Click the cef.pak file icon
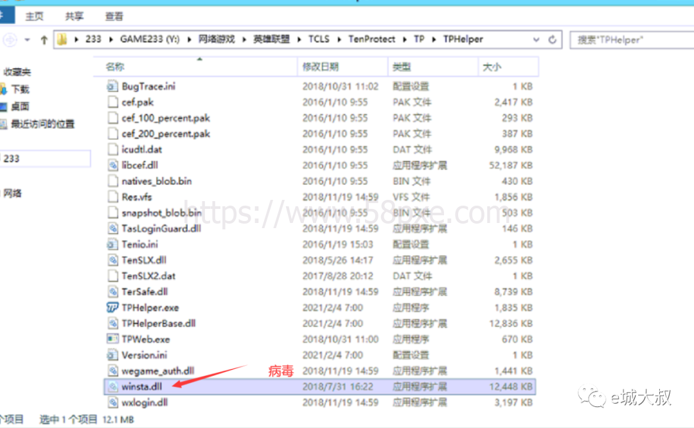 pos(112,102)
